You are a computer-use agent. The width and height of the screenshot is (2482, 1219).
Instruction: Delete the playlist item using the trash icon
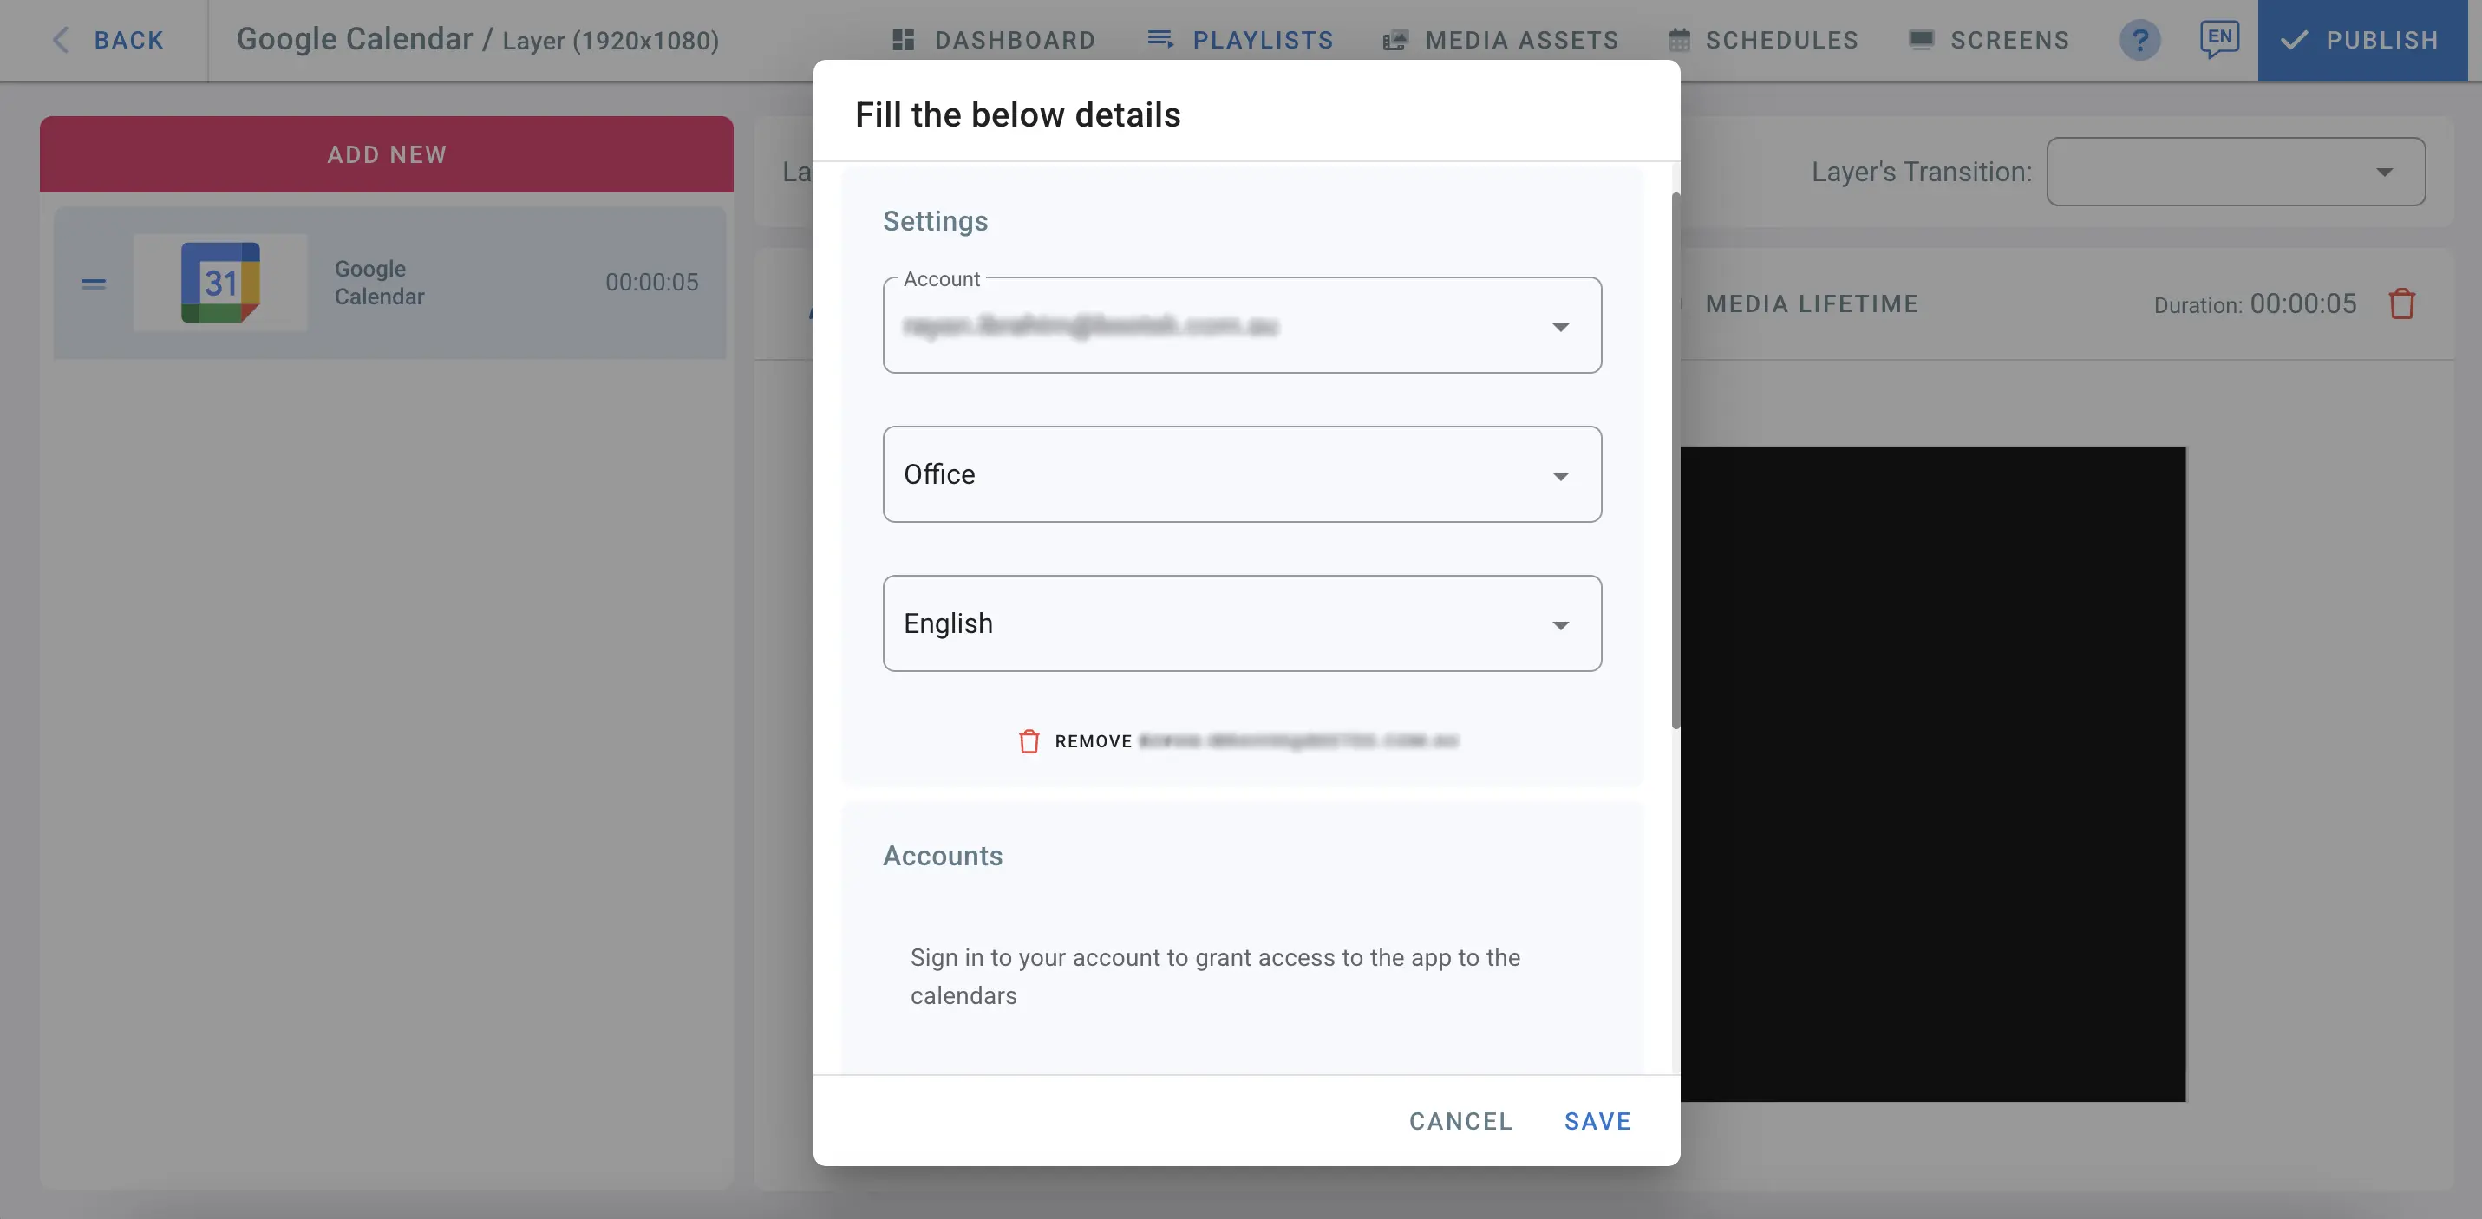2401,303
